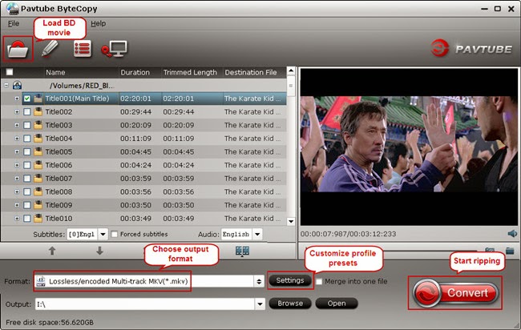Click the format profile icon in Format box
Screen dimensions: 521x330
pos(41,281)
